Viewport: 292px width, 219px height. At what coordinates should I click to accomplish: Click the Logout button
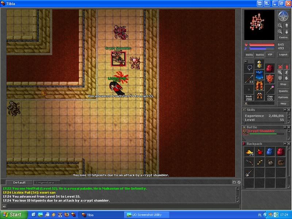click(x=283, y=54)
